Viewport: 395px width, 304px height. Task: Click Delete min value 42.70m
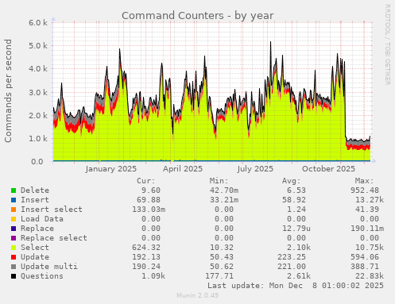pos(224,190)
